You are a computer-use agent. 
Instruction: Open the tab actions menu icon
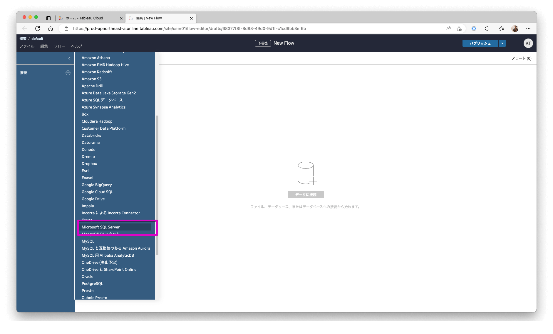coord(48,18)
